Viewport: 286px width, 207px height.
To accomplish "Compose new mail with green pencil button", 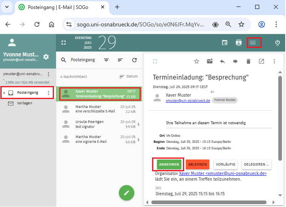I will 127,193.
